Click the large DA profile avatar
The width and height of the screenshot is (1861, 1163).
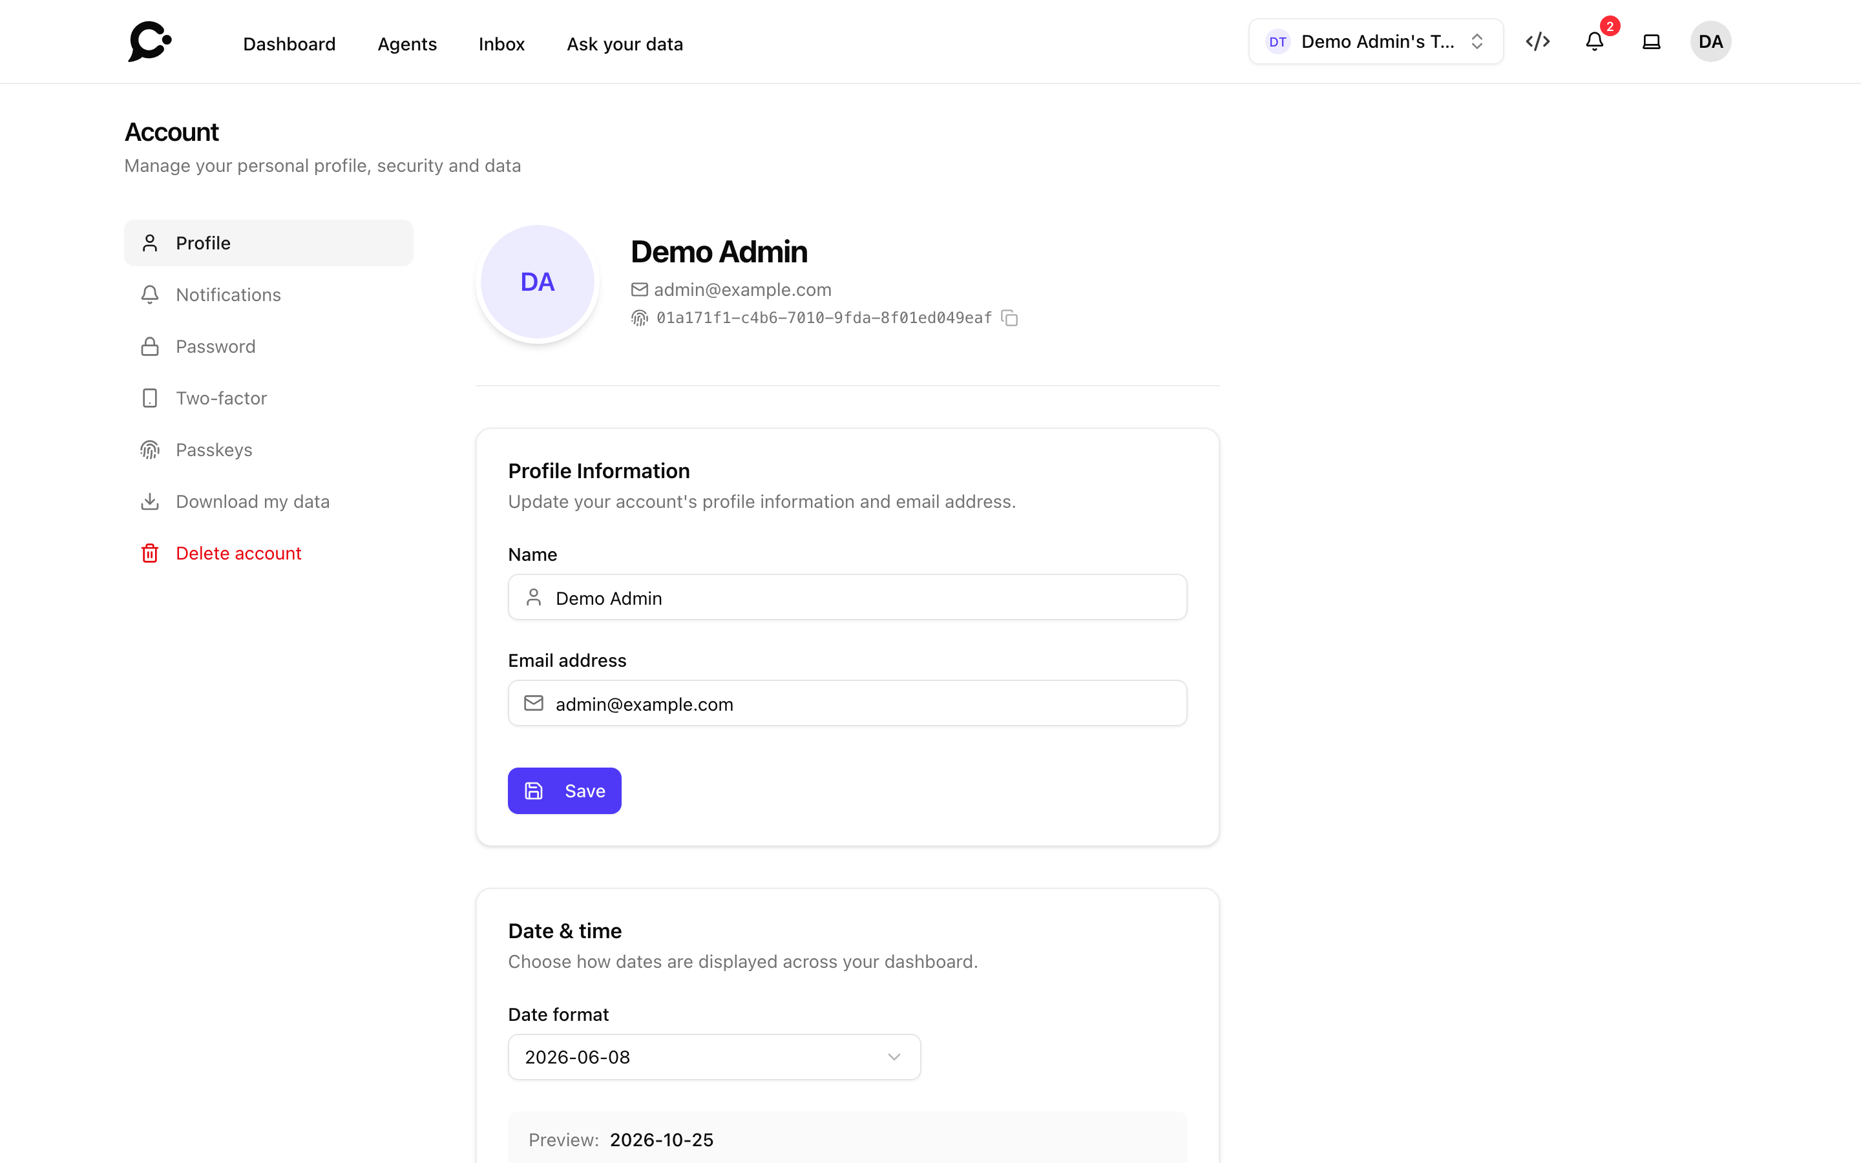[x=538, y=282]
